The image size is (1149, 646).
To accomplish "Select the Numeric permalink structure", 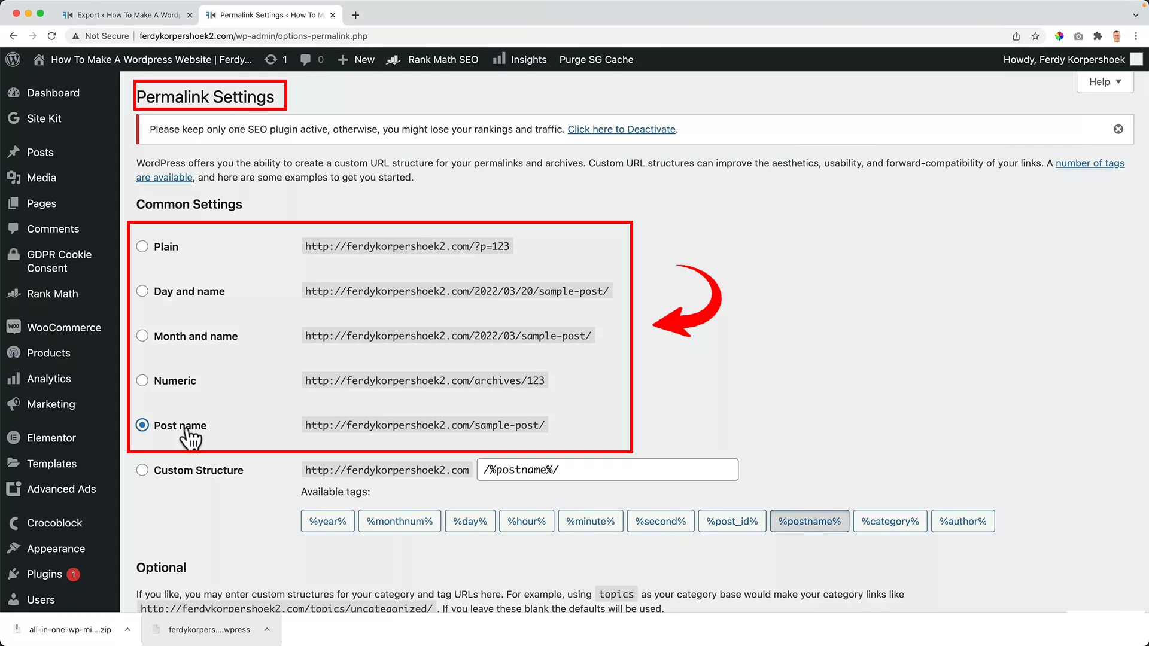I will (142, 380).
